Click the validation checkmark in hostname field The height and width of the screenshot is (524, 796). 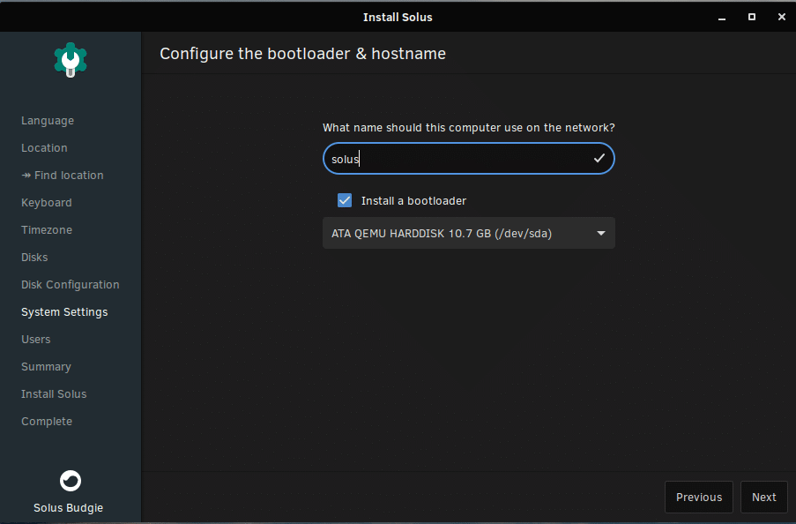click(x=599, y=159)
